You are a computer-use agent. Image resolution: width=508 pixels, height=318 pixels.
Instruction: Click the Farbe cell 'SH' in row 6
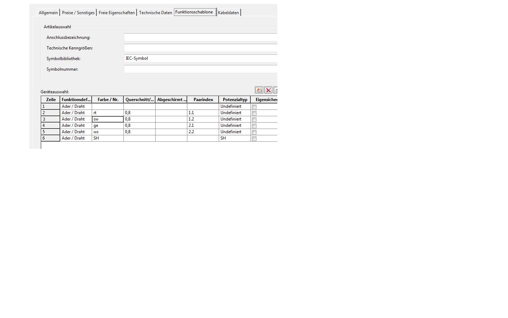point(108,138)
